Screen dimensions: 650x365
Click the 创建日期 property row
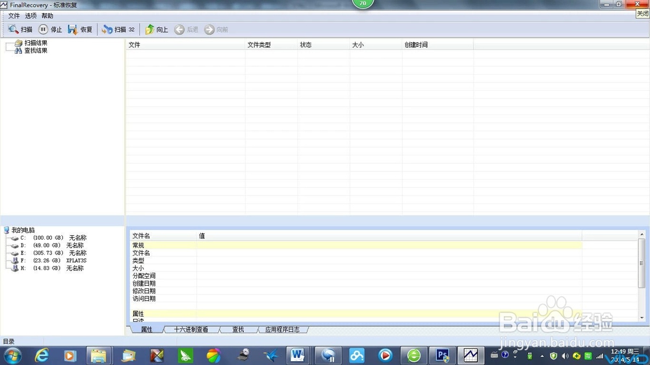[x=356, y=283]
